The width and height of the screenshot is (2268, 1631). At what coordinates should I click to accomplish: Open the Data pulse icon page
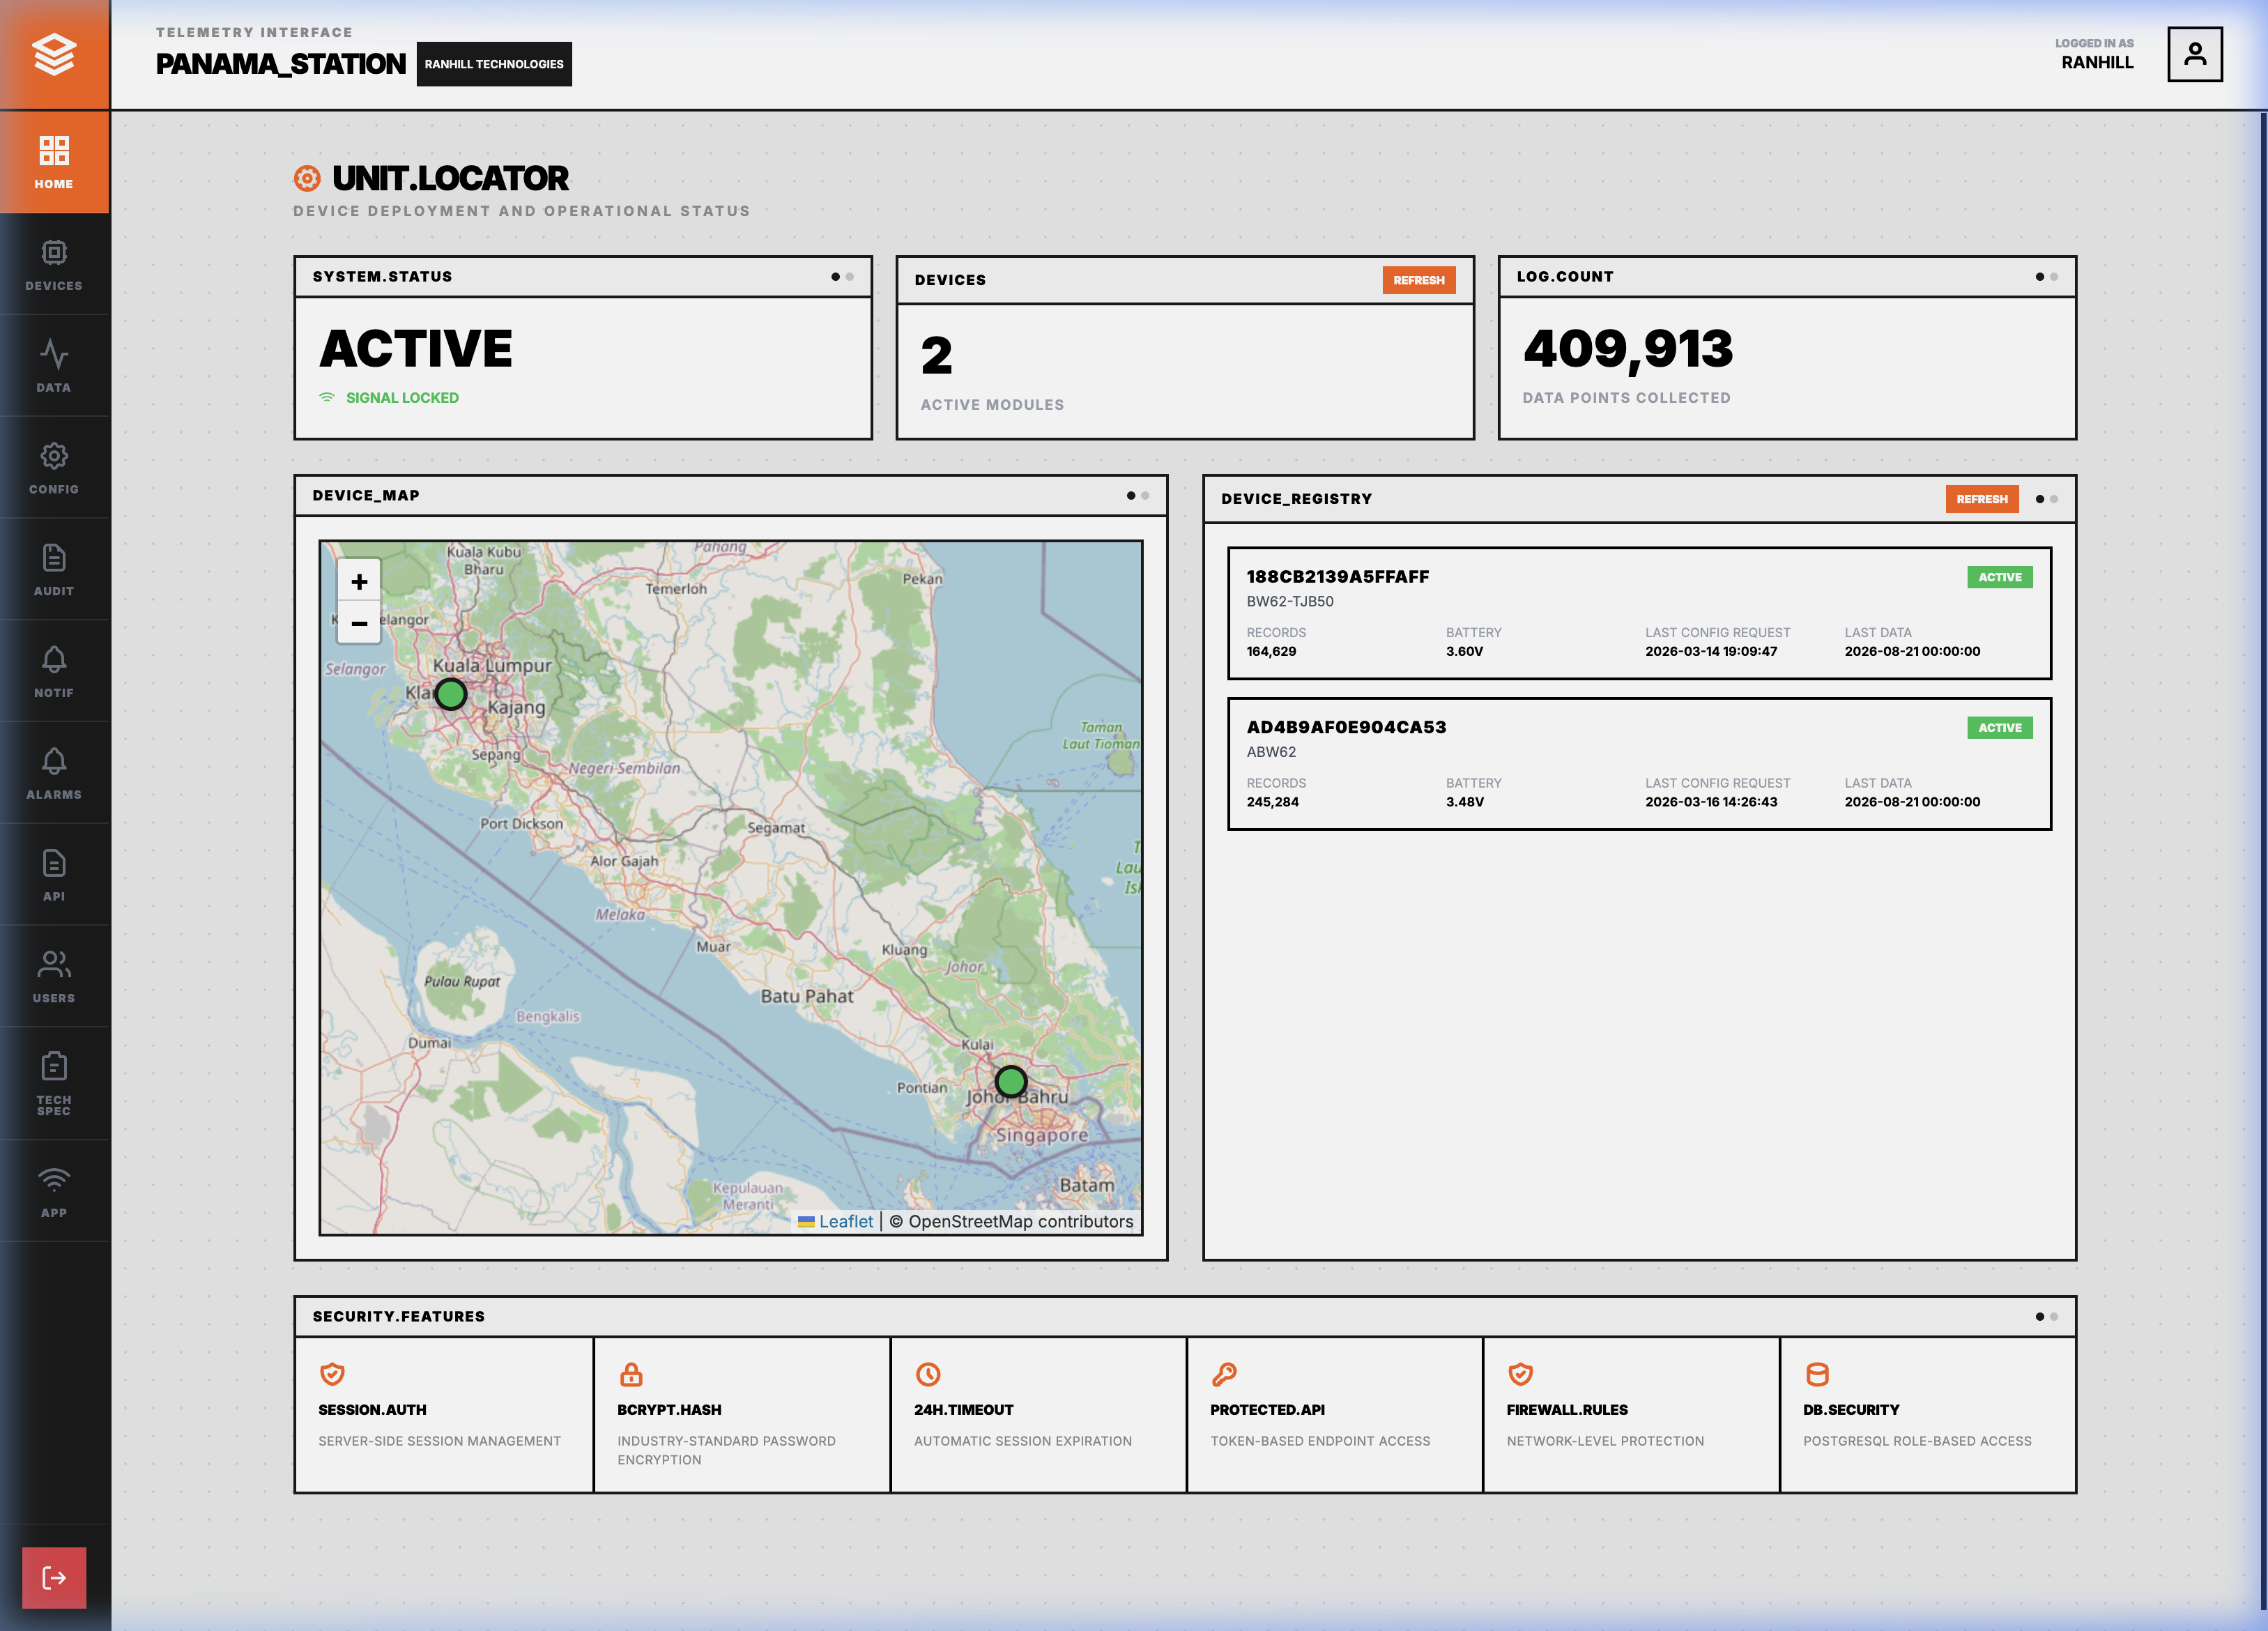tap(54, 366)
